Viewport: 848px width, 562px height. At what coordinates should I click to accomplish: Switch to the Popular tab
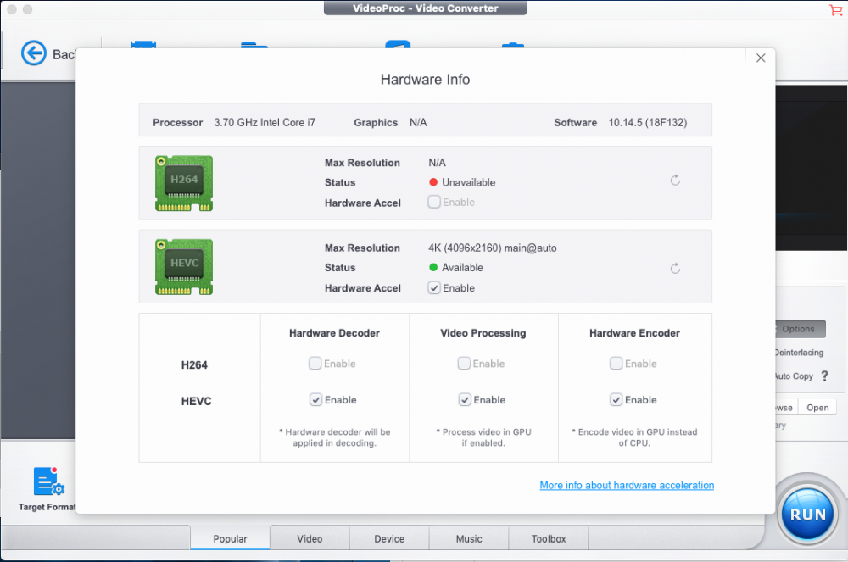click(230, 538)
